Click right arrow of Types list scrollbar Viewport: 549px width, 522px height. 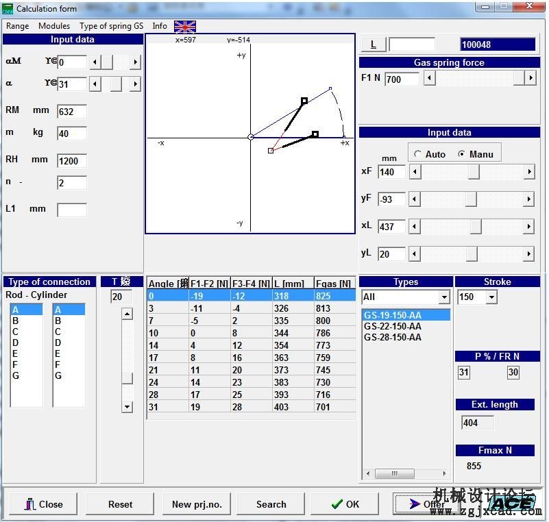click(x=445, y=474)
